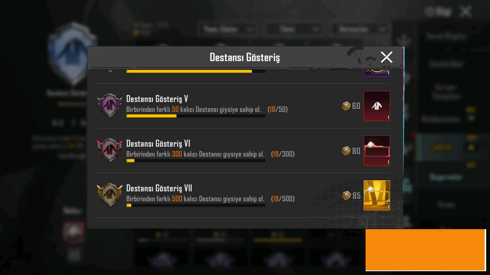Click the 18/50 progress bar
This screenshot has height=275, width=490.
pyautogui.click(x=196, y=116)
